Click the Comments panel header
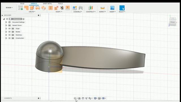Screen dimensions: 181x102 [21, 98]
